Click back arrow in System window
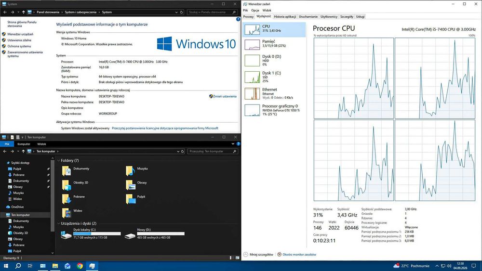The width and height of the screenshot is (482, 271). [5, 13]
